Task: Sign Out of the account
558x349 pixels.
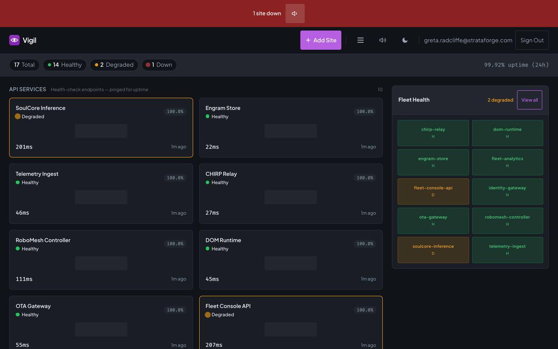Action: (x=532, y=40)
